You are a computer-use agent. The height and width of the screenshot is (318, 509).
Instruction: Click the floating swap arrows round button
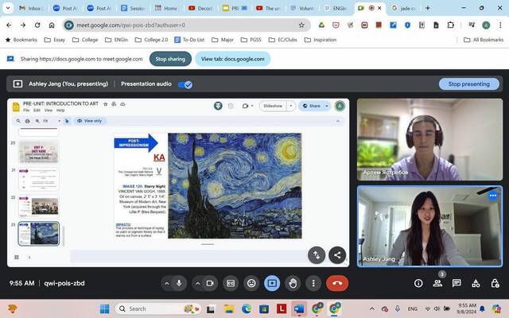click(x=317, y=255)
